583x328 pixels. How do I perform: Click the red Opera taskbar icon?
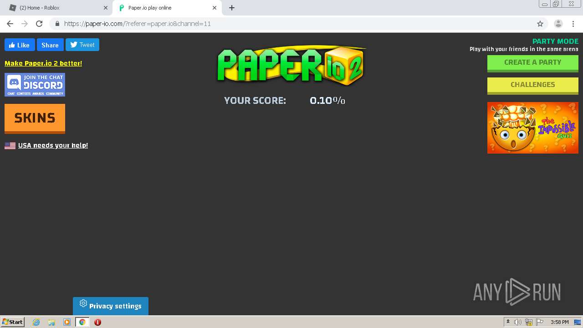(97, 322)
